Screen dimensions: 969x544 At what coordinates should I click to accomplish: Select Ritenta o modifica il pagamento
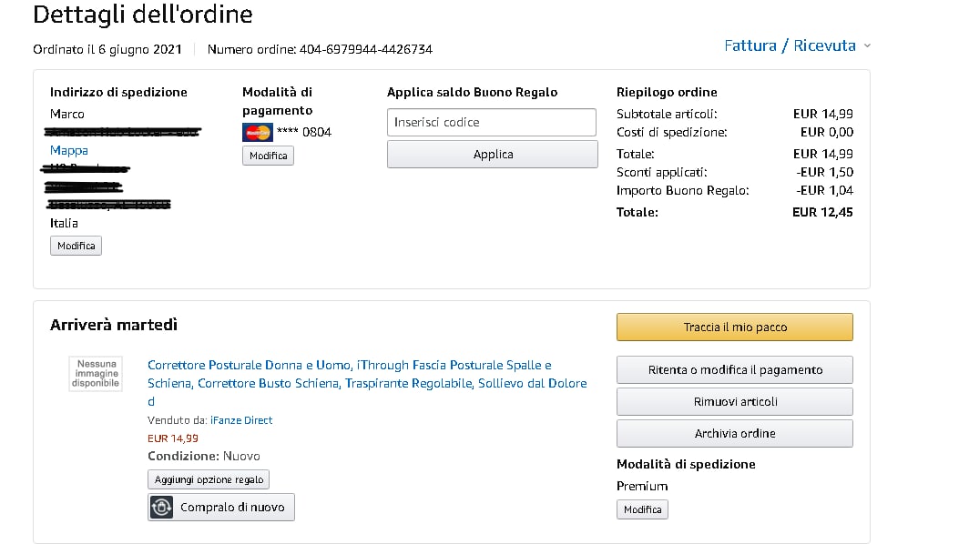coord(734,369)
